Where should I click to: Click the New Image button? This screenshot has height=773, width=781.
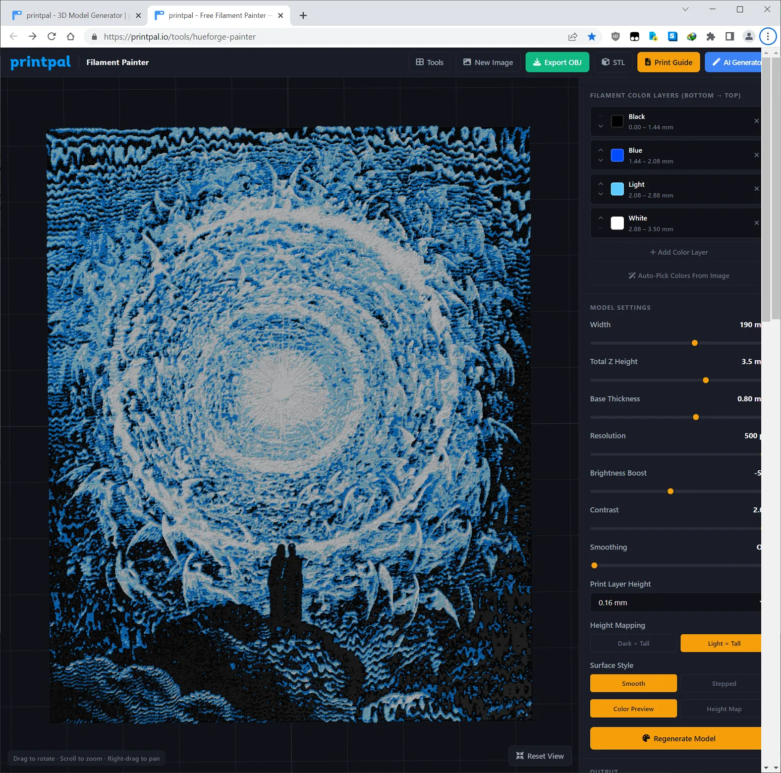[488, 62]
